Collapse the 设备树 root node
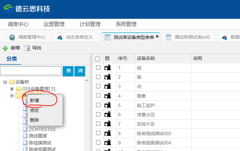Viewport: 240px width, 151px height. pos(5,82)
